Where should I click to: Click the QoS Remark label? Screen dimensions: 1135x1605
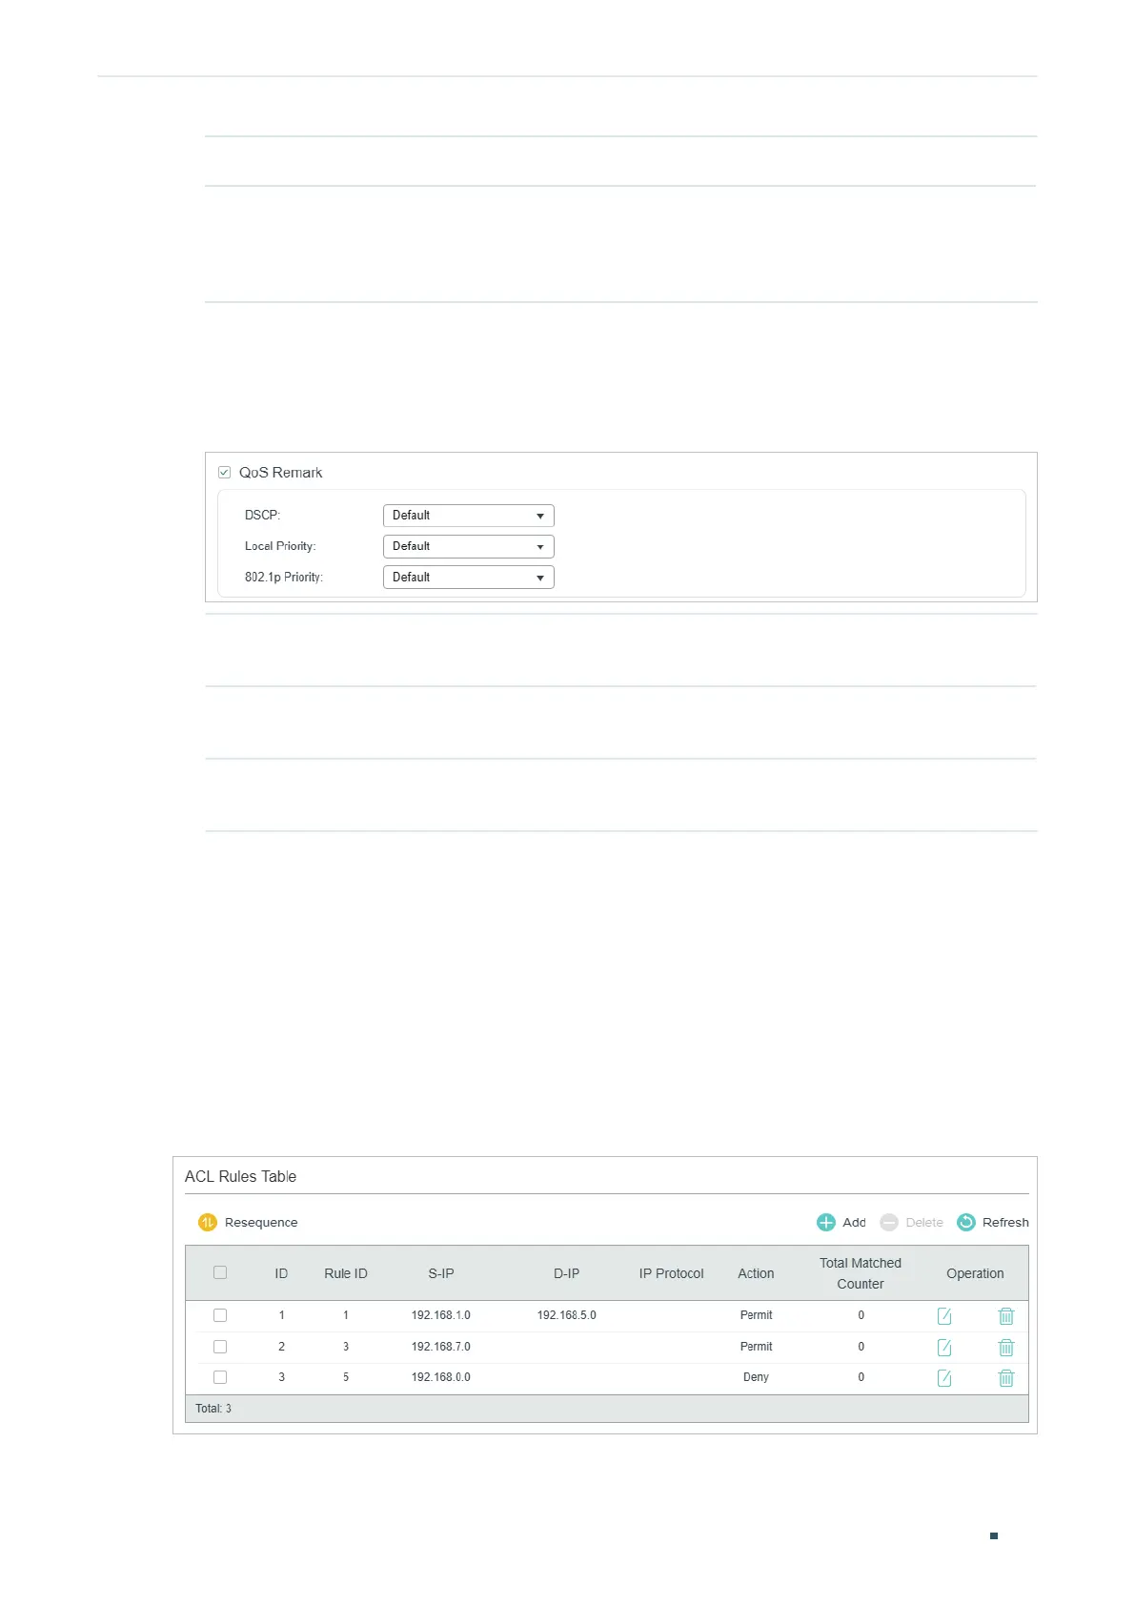click(x=280, y=473)
